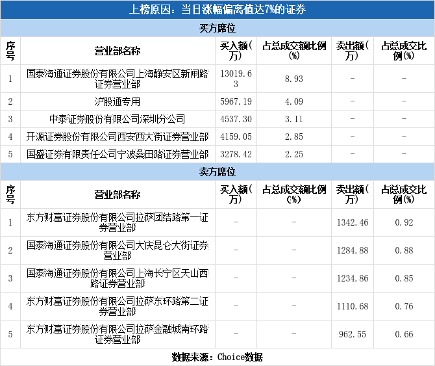The width and height of the screenshot is (435, 366).
Task: Click 序号 header in buyer table
Action: coord(10,51)
